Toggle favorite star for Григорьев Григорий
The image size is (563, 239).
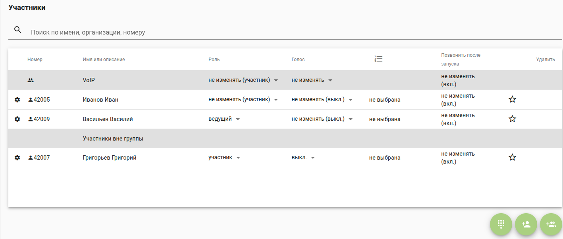point(512,158)
